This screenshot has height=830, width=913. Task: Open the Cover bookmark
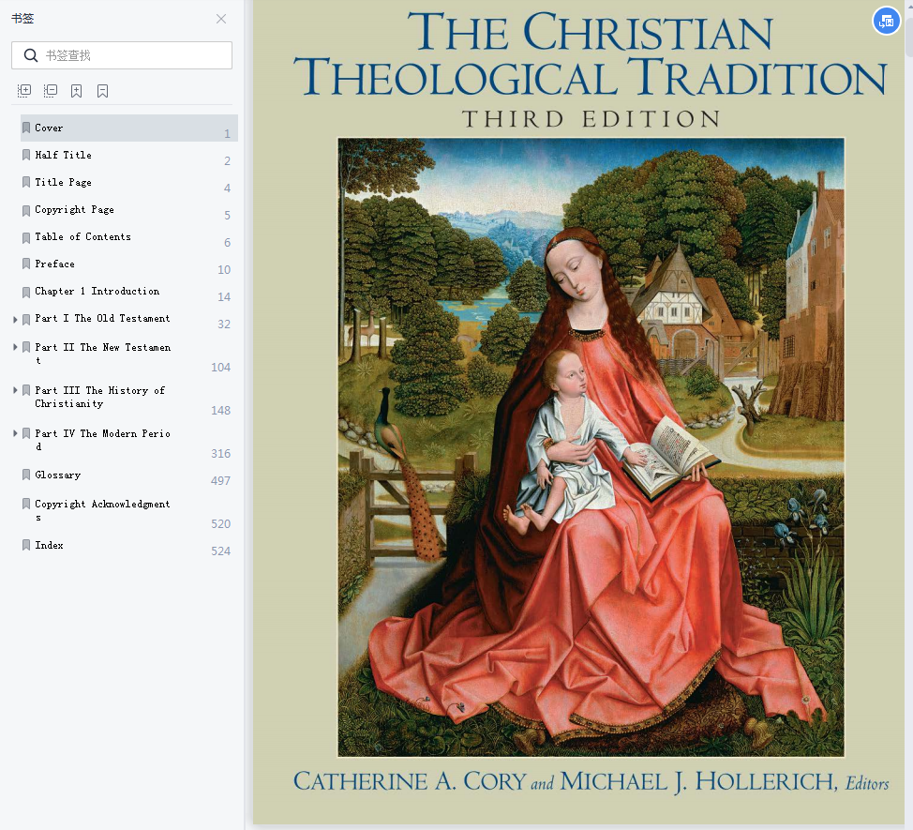coord(128,128)
